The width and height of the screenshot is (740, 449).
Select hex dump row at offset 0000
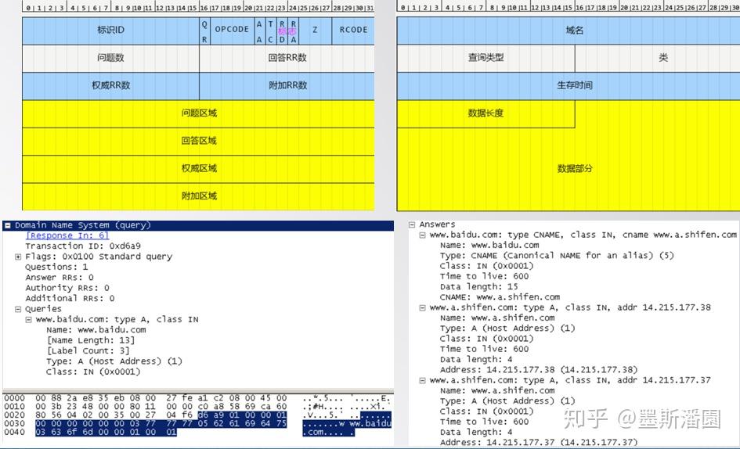coord(197,398)
